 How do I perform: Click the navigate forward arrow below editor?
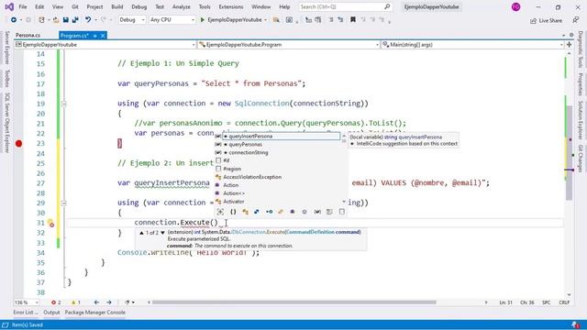(x=109, y=302)
